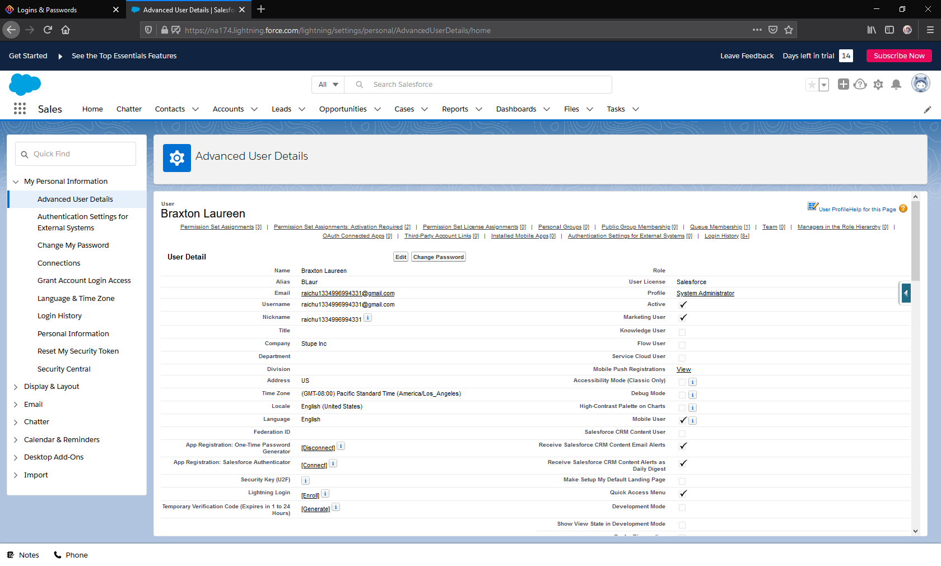941x566 pixels.
Task: Click the page vertical scrollbar thumb
Action: click(915, 241)
